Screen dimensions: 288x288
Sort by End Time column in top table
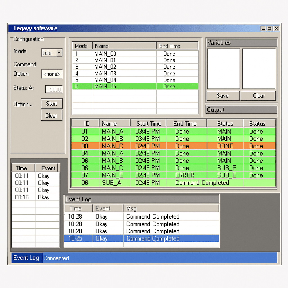(x=177, y=46)
